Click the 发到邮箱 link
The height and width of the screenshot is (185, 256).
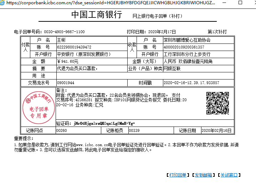203,175
